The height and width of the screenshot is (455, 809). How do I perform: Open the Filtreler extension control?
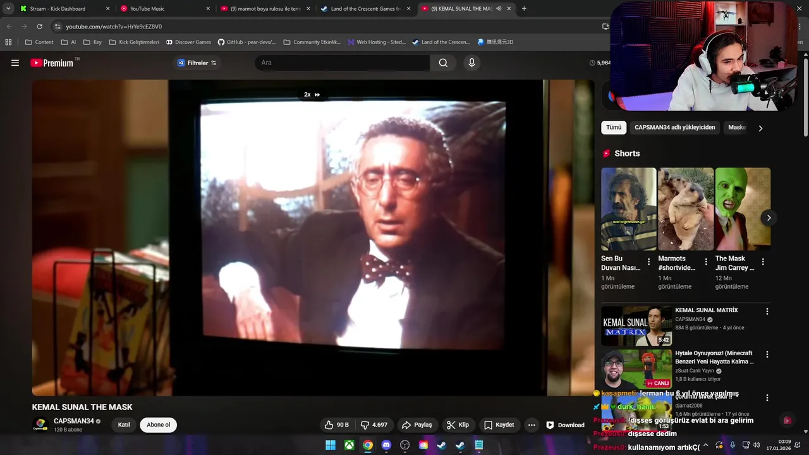click(x=197, y=63)
